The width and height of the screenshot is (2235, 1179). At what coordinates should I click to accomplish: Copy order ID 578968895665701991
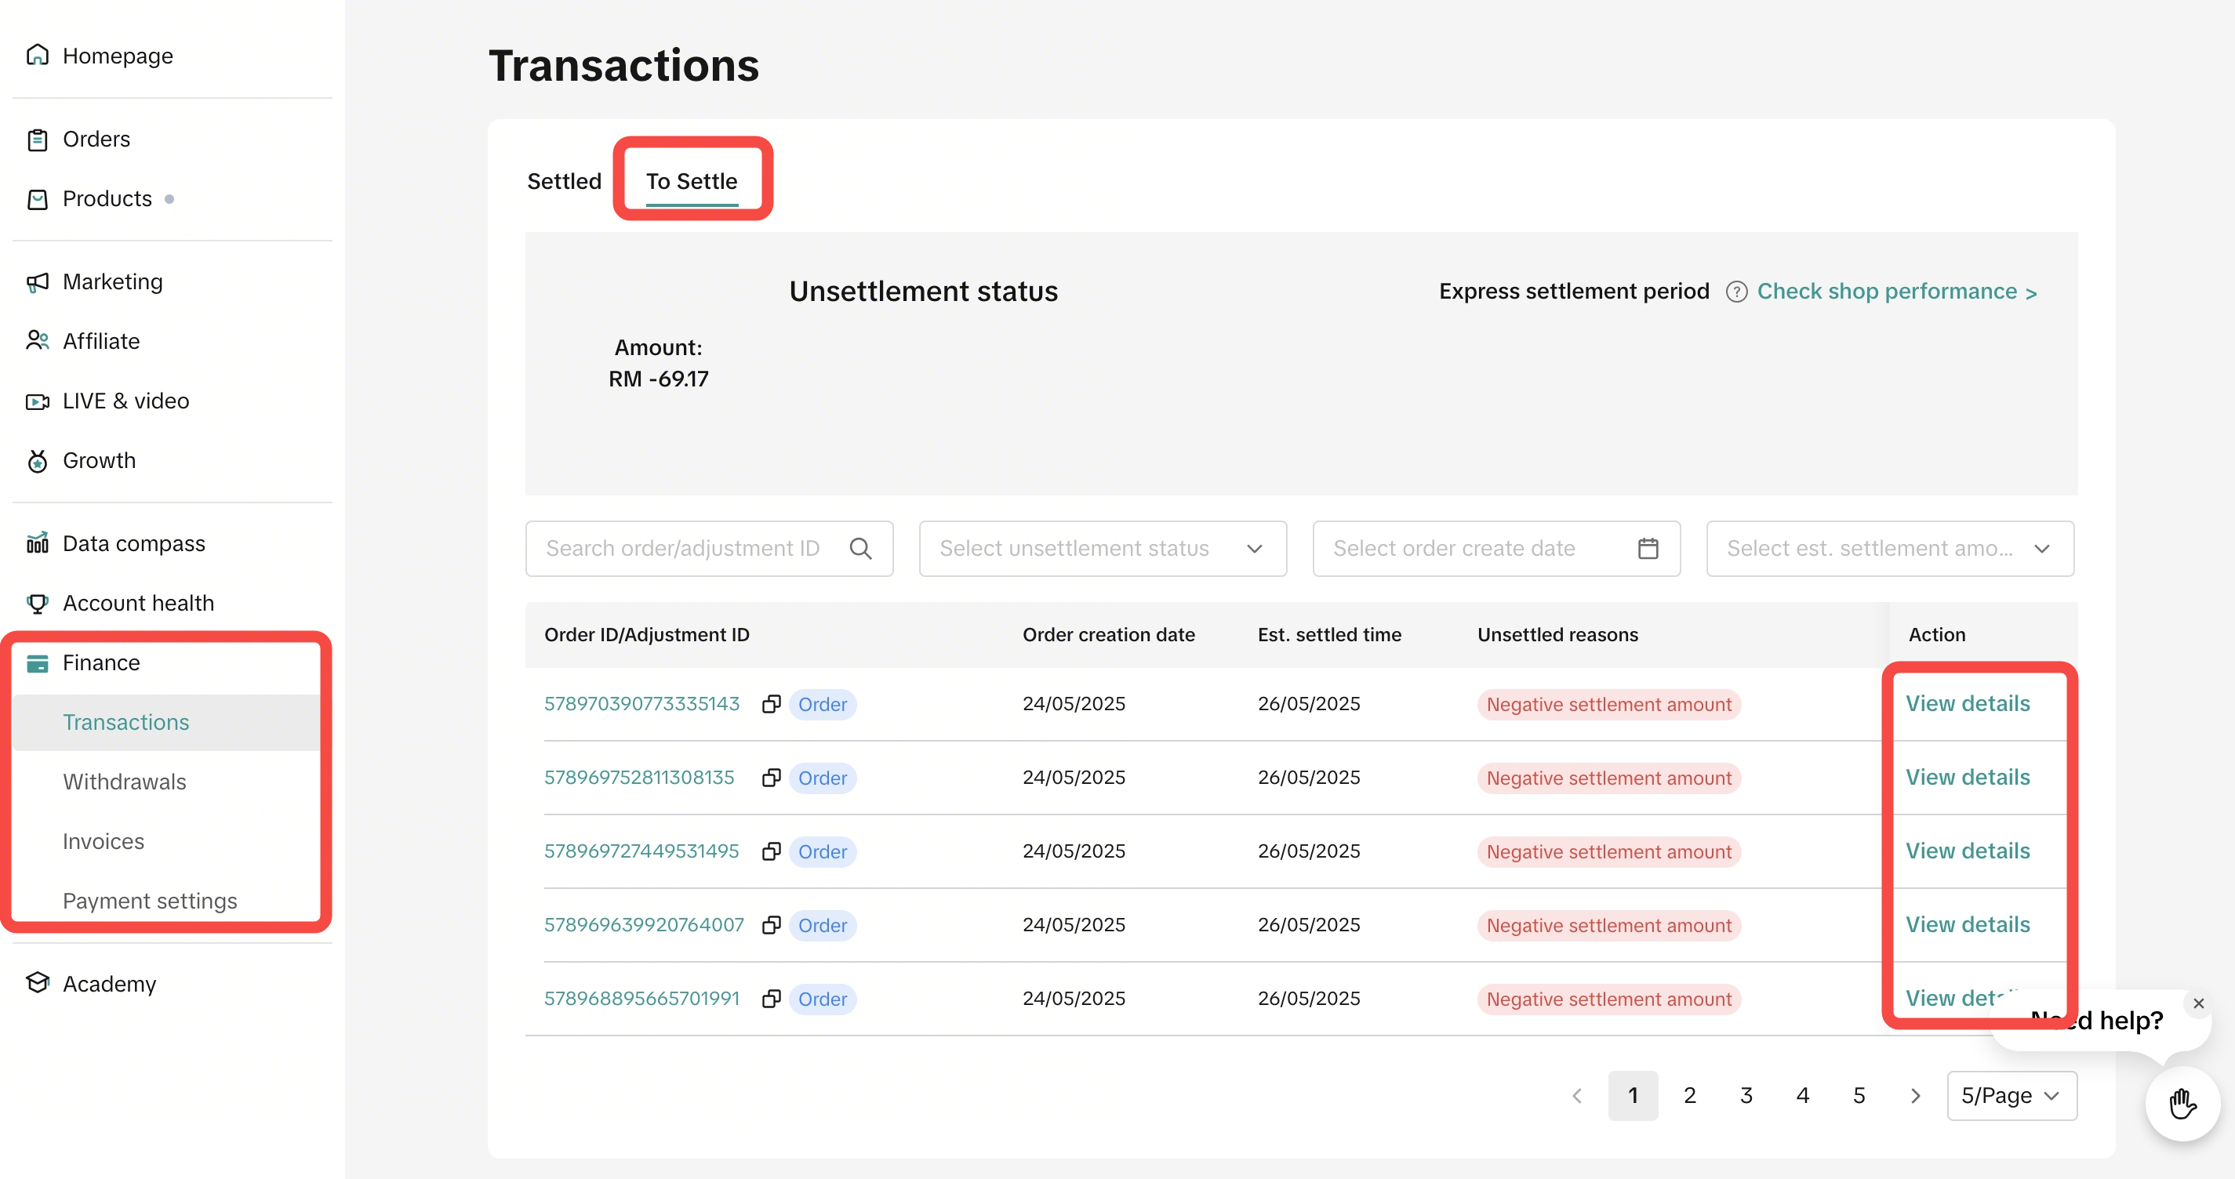[770, 999]
